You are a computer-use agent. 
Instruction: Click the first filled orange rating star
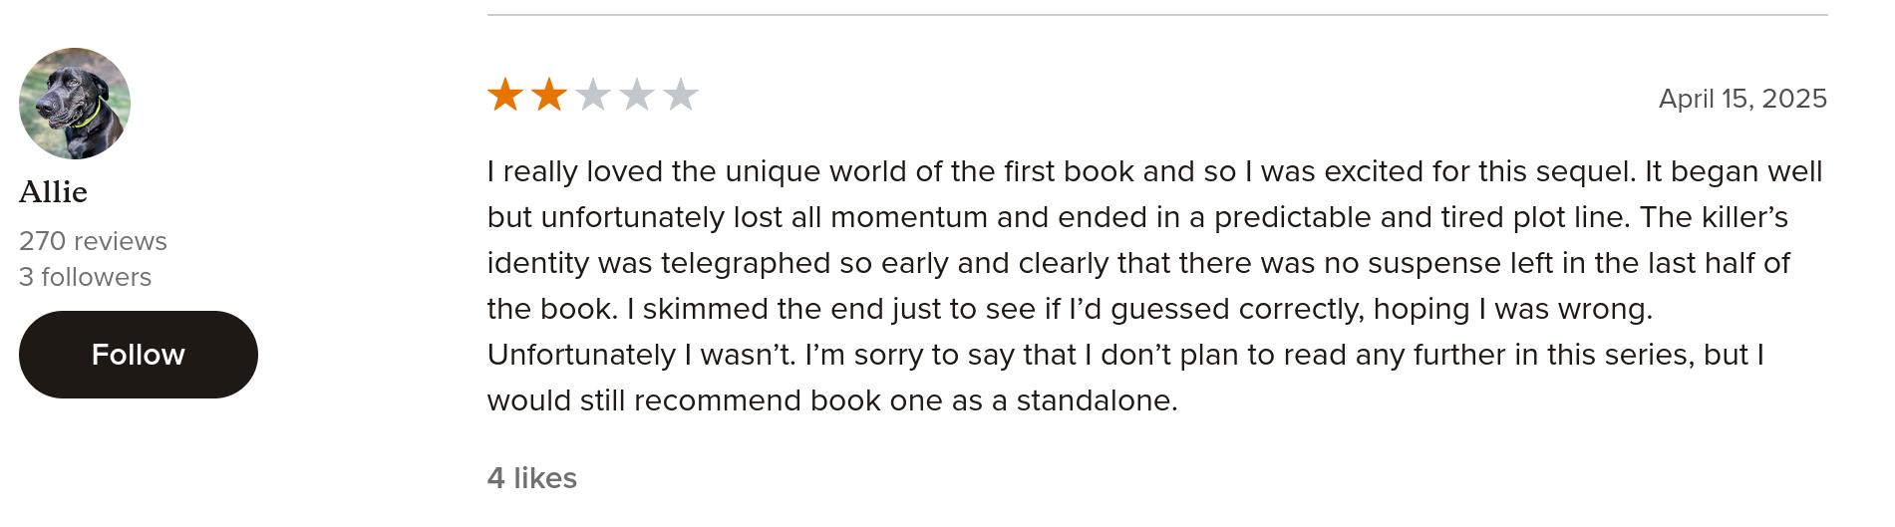505,96
